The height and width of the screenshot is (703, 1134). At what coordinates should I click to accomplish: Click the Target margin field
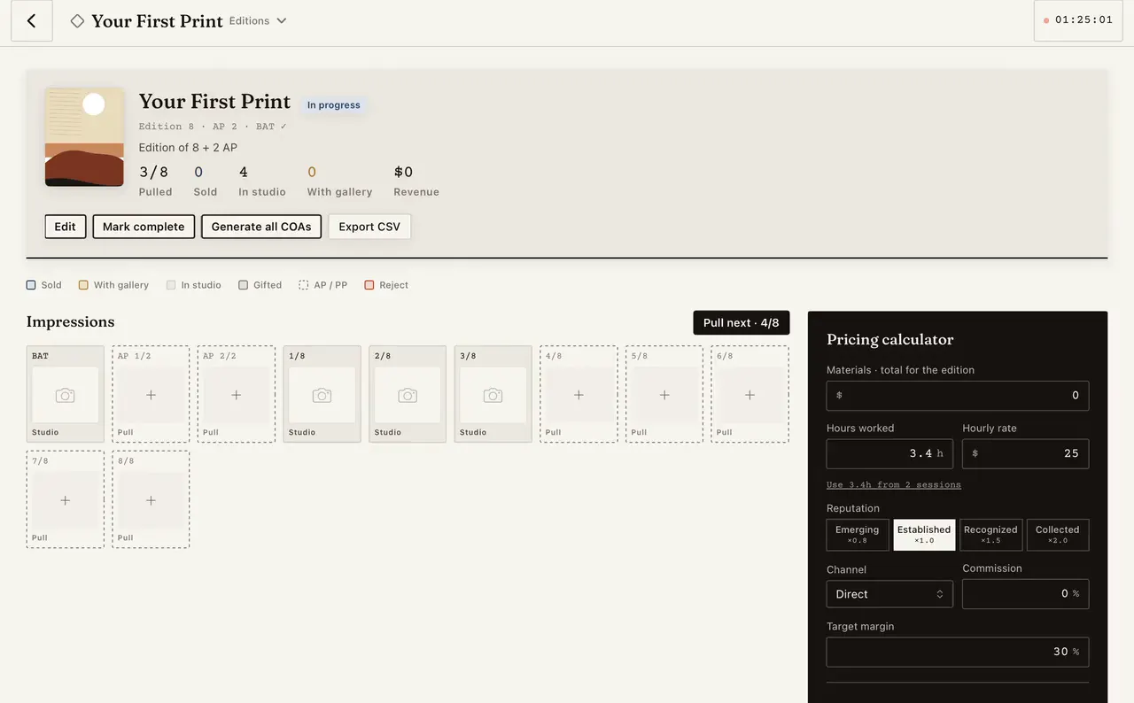point(958,652)
